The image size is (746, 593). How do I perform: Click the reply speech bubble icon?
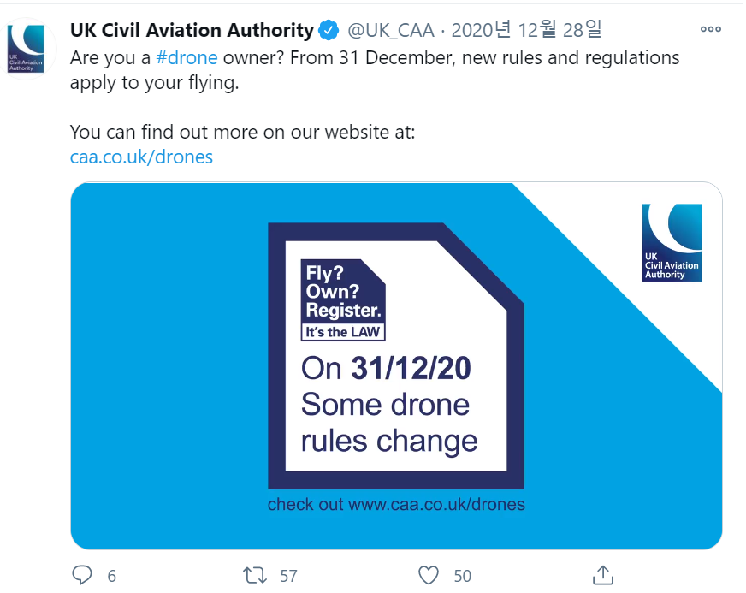pos(83,575)
